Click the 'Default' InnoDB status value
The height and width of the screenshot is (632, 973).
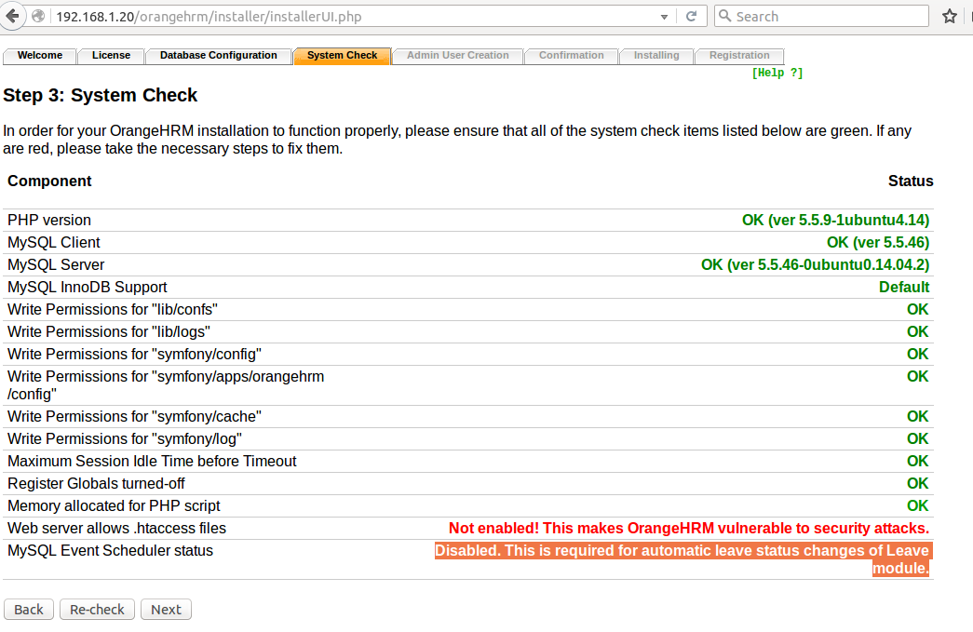pos(904,288)
